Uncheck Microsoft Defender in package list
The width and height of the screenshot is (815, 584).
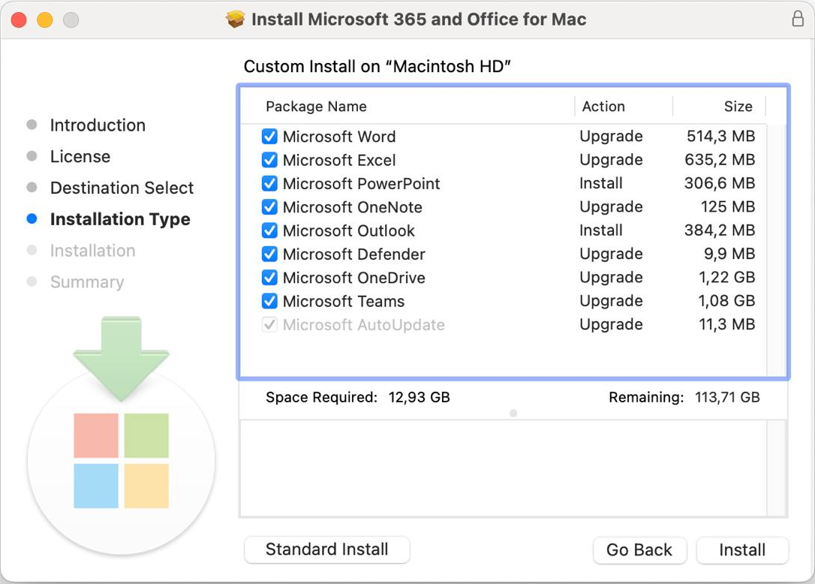(x=269, y=254)
